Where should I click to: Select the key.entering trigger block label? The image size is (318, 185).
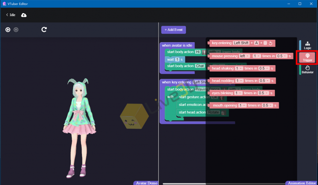pyautogui.click(x=221, y=43)
